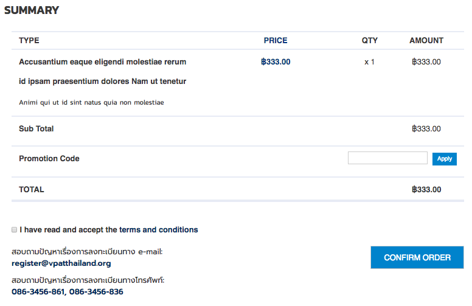Click the PRICE column header
472x306 pixels.
coord(276,41)
